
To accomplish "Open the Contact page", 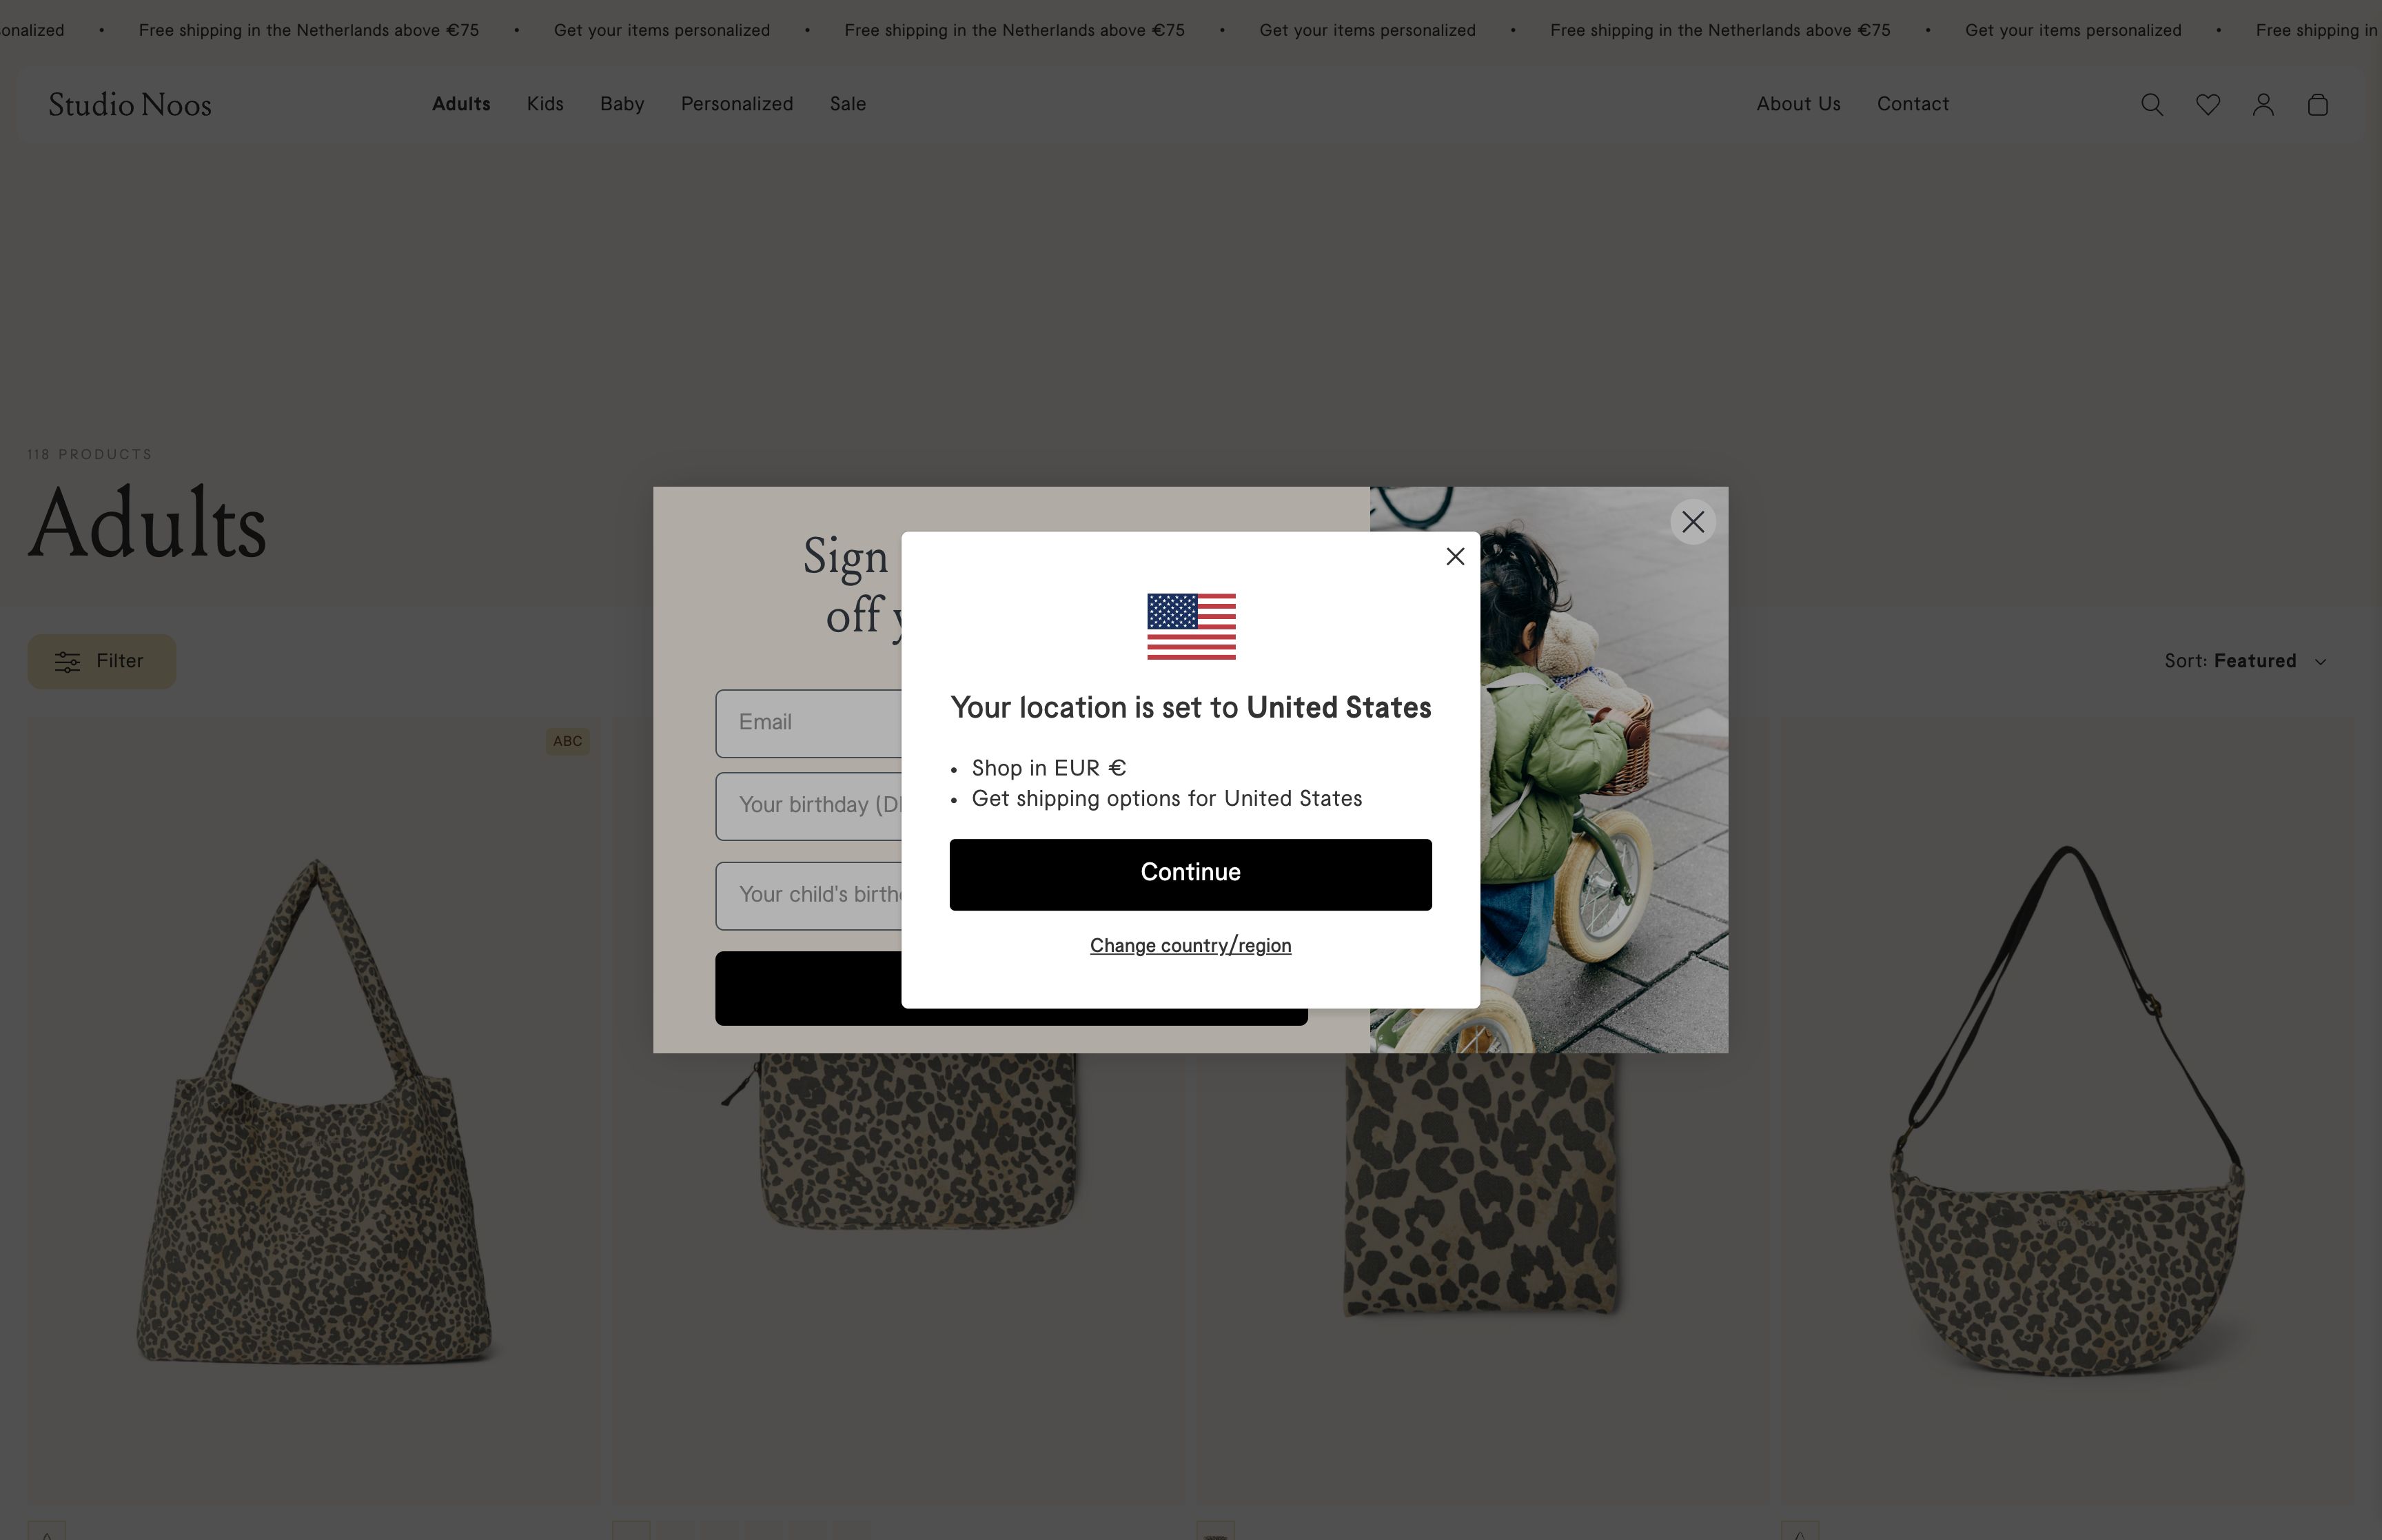I will (x=1912, y=104).
